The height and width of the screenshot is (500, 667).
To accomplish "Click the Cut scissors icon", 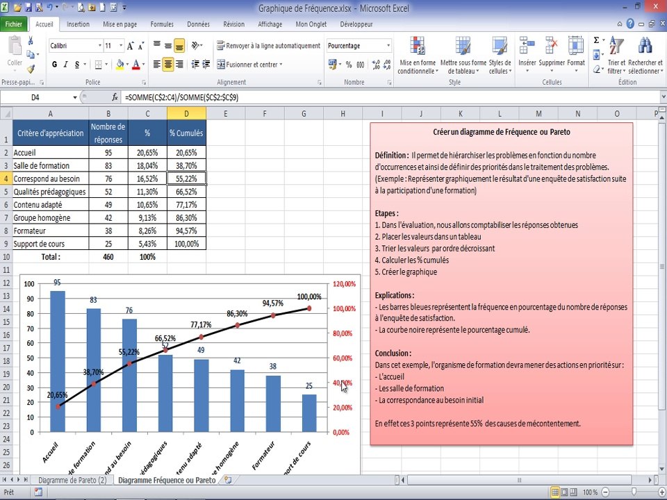I will (x=31, y=41).
